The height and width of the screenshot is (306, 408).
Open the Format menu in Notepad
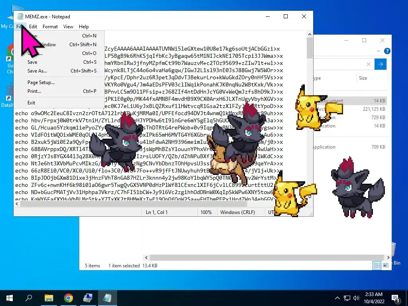click(50, 27)
